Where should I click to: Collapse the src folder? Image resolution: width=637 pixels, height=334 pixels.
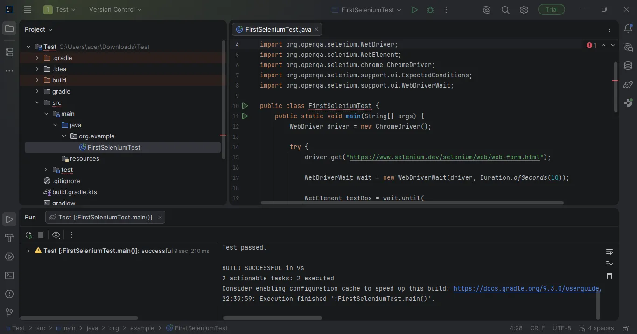point(37,102)
